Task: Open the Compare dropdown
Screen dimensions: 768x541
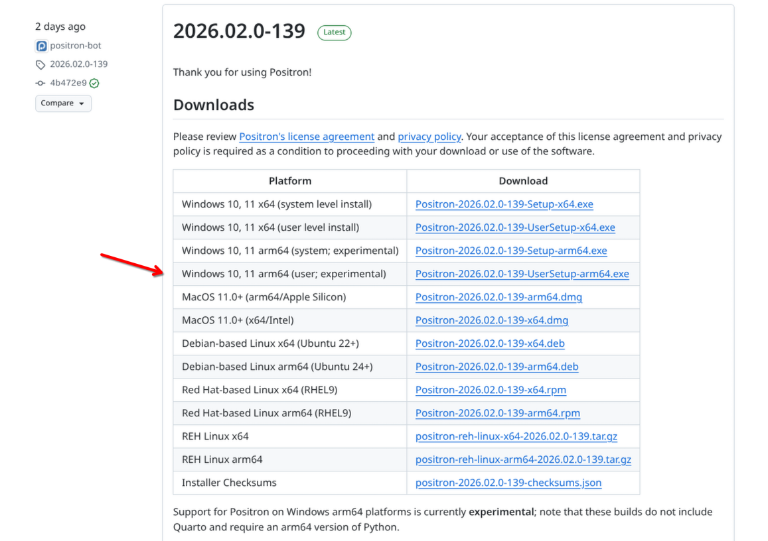Action: (x=63, y=103)
